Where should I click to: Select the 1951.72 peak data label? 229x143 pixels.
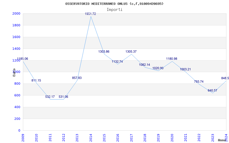(x=90, y=14)
